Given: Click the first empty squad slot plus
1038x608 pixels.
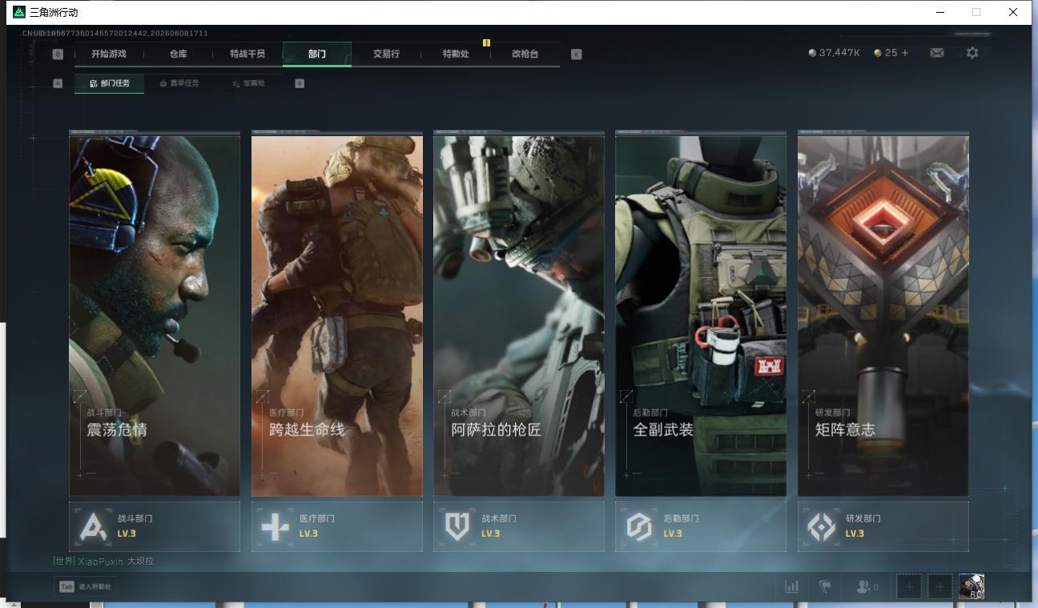Looking at the screenshot, I should click(908, 586).
